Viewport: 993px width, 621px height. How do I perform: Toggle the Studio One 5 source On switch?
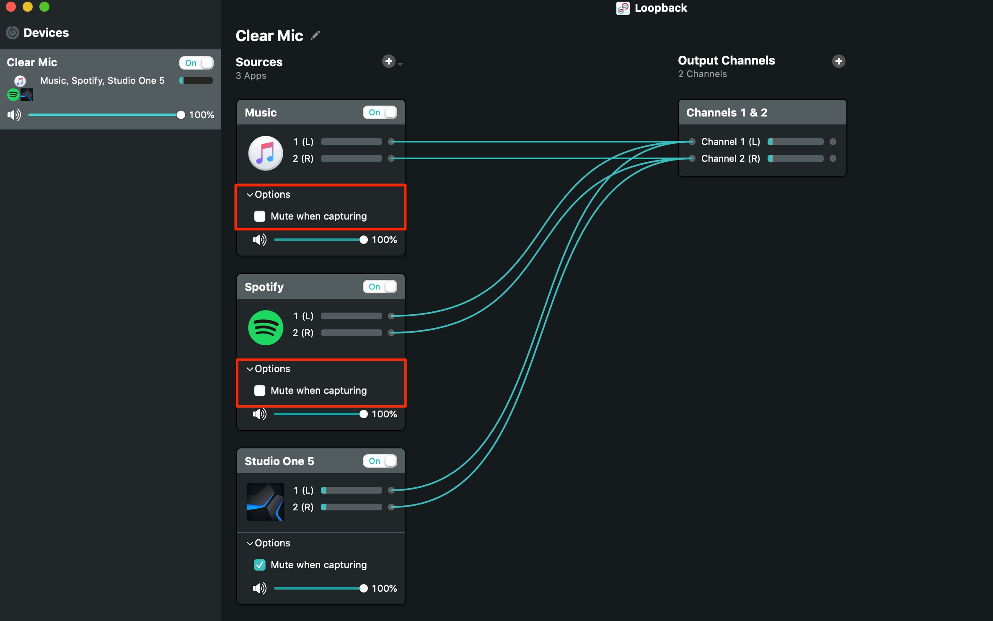coord(380,461)
